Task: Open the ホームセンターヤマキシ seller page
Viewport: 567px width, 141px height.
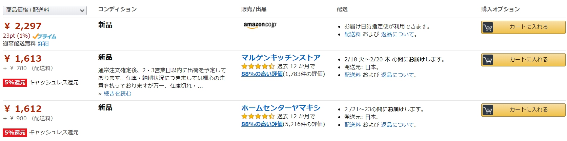Action: click(x=281, y=108)
